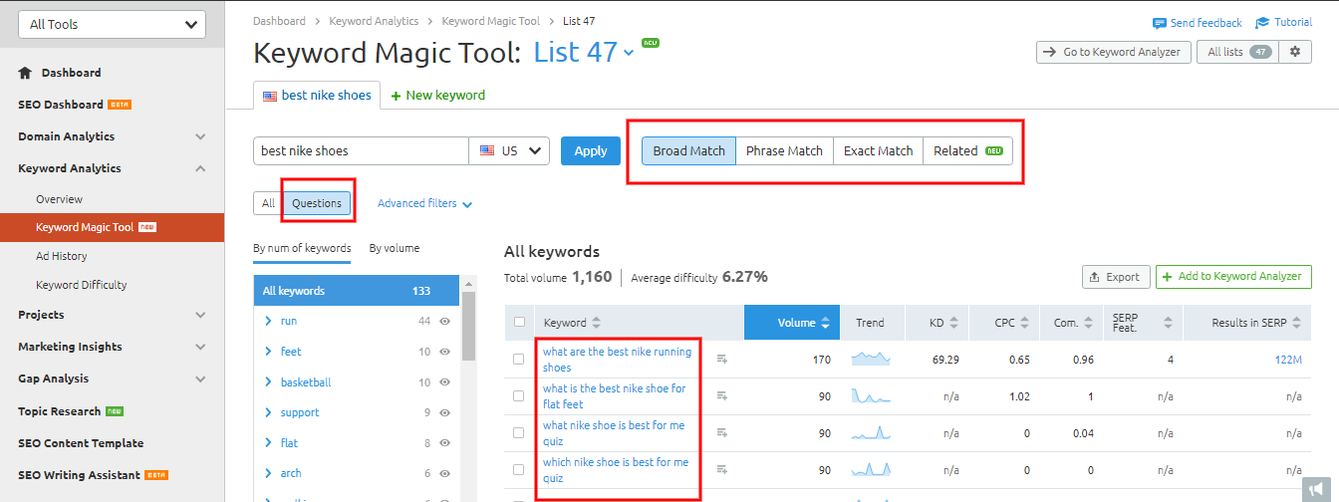
Task: Expand the arch keyword group
Action: [269, 473]
